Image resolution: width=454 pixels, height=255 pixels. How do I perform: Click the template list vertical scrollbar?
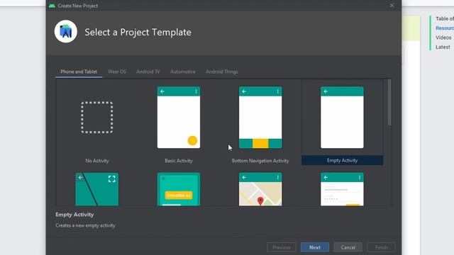click(x=389, y=103)
